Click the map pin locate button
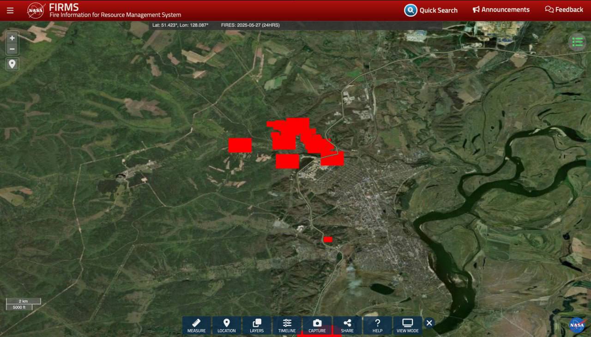The width and height of the screenshot is (591, 337). [x=12, y=64]
